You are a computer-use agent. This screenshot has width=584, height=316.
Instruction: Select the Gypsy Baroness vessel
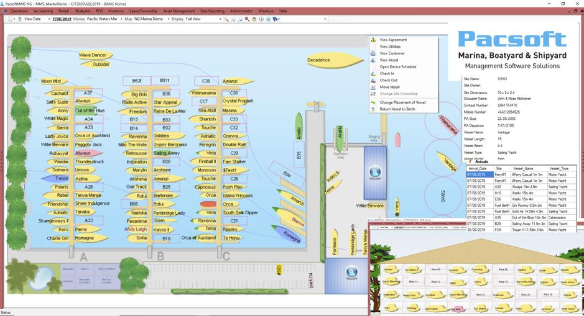click(x=170, y=144)
